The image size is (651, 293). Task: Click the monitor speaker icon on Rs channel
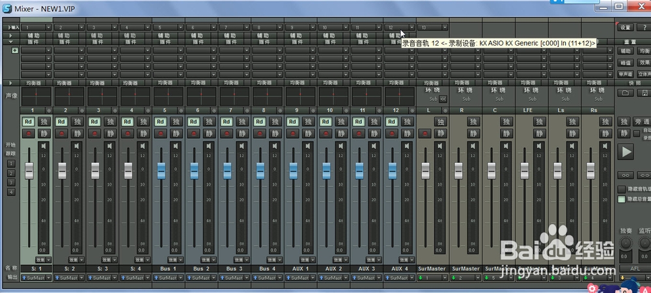pos(605,146)
